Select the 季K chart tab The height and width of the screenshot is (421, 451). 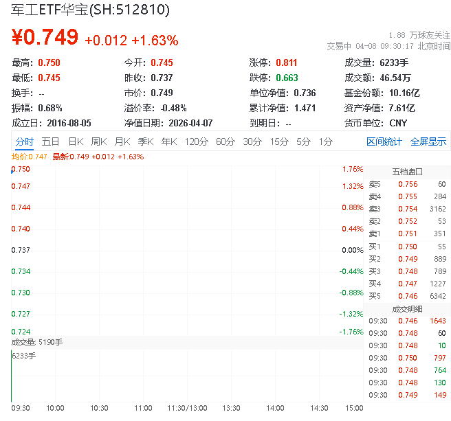pos(146,141)
